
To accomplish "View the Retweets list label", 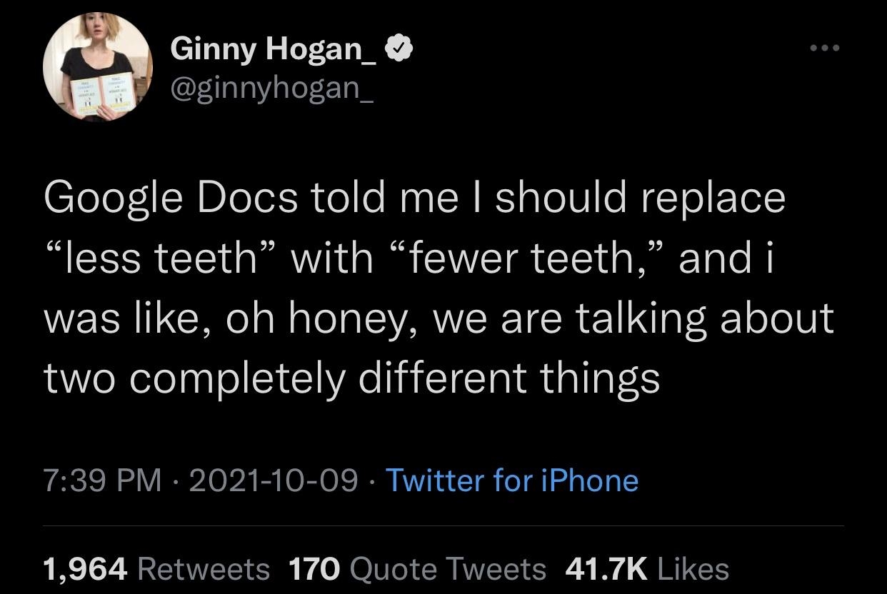I will pos(203,569).
